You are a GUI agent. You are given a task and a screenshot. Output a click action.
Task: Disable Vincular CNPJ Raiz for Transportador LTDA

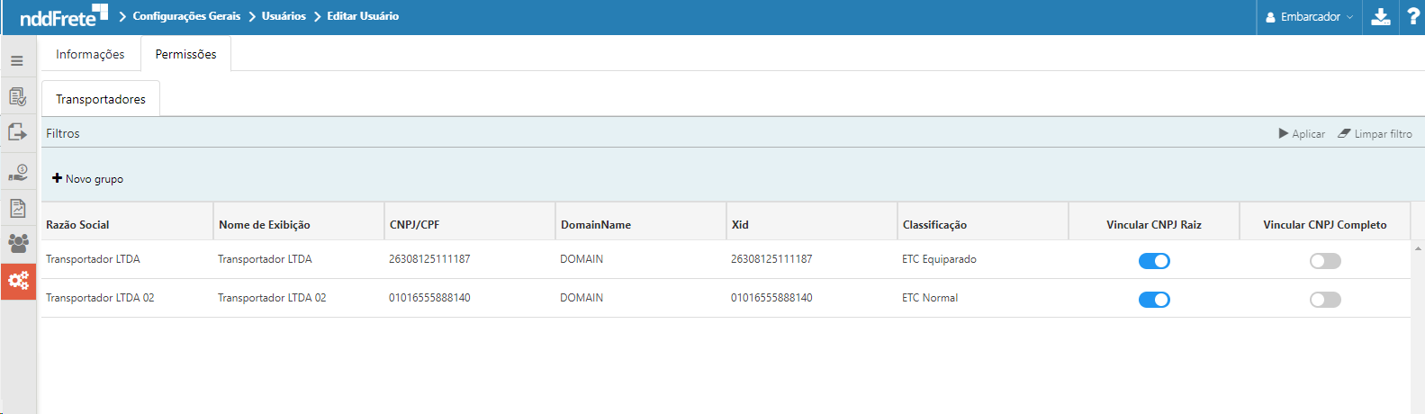tap(1154, 261)
